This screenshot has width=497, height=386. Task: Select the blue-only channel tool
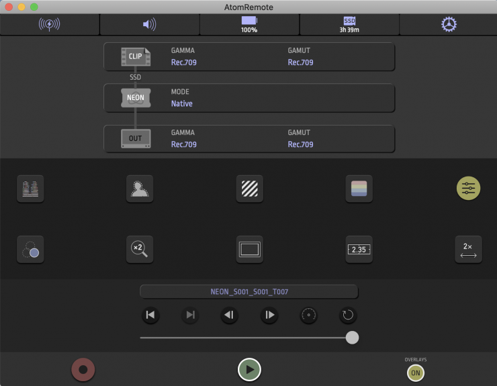[x=30, y=250]
